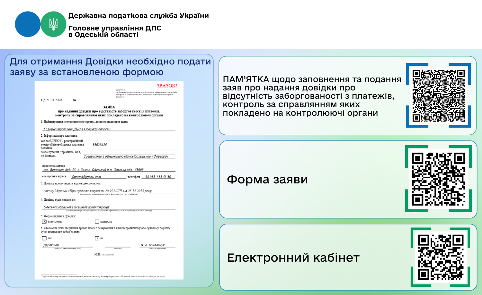Tick the checked 'електронна' checkbox in the form
Screen dimensions: 482x295
(44, 222)
